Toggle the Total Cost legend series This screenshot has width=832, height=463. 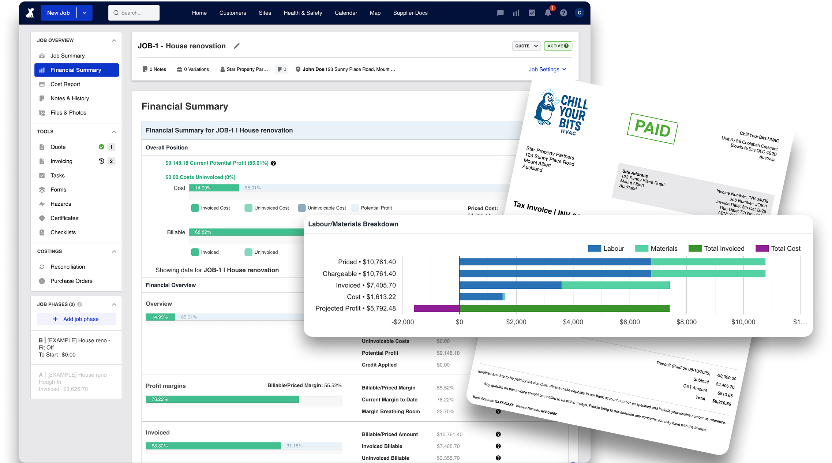click(x=778, y=249)
